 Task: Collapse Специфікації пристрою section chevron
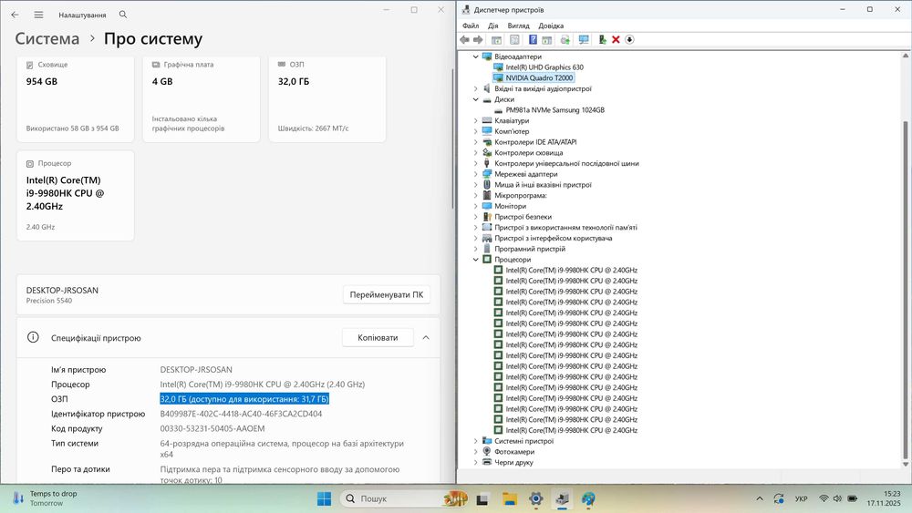point(426,337)
